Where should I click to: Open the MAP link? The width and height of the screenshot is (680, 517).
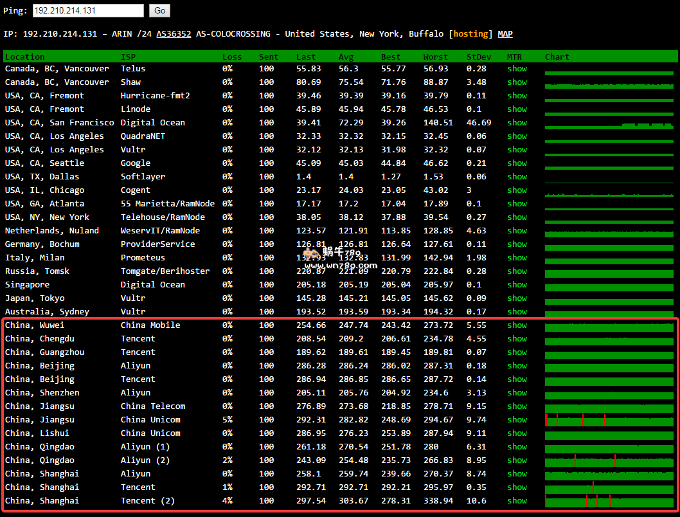coord(505,34)
